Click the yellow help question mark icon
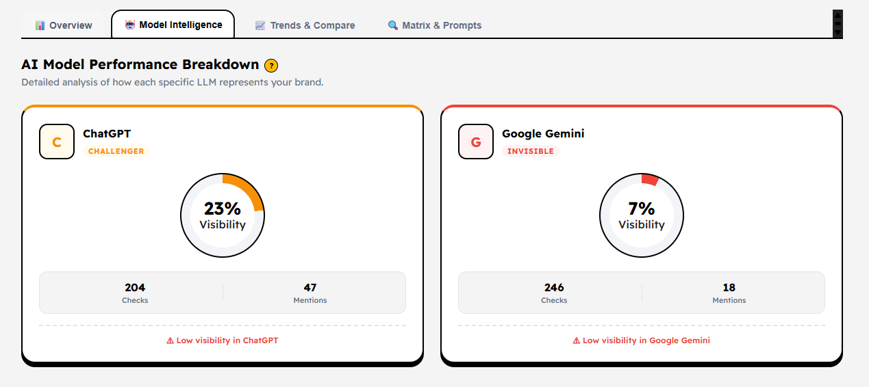 (x=271, y=66)
